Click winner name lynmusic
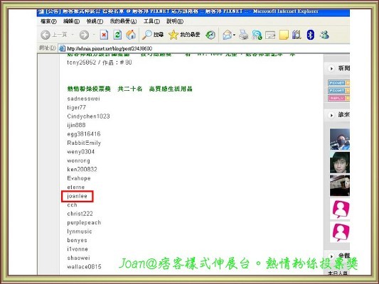Image resolution: width=379 pixels, height=284 pixels. pyautogui.click(x=80, y=231)
